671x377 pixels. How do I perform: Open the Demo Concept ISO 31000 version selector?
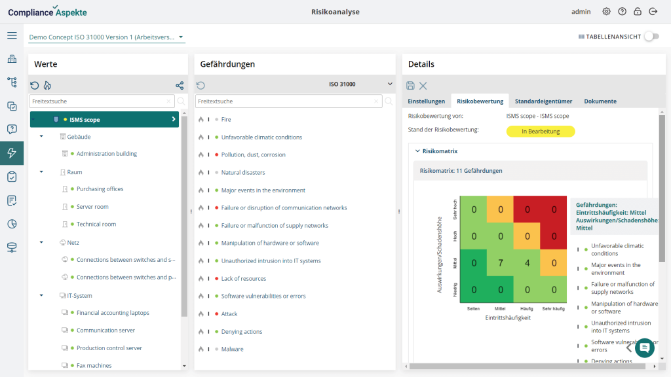105,38
